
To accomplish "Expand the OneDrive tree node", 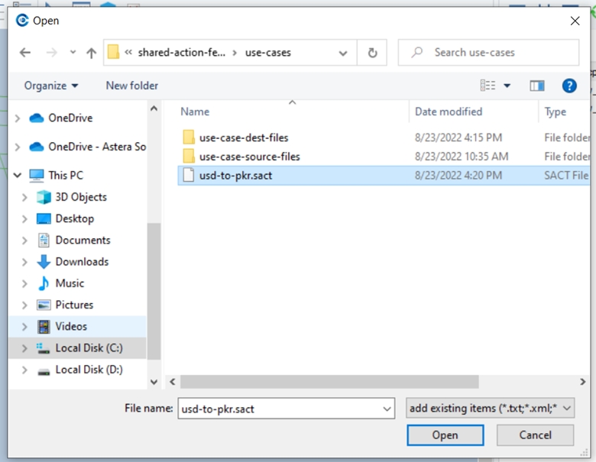I will click(x=18, y=118).
